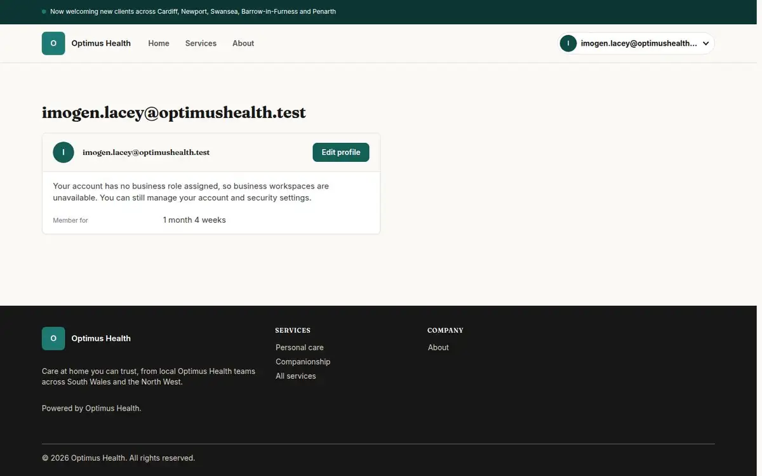
Task: Open the Companionship footer link
Action: tap(303, 362)
